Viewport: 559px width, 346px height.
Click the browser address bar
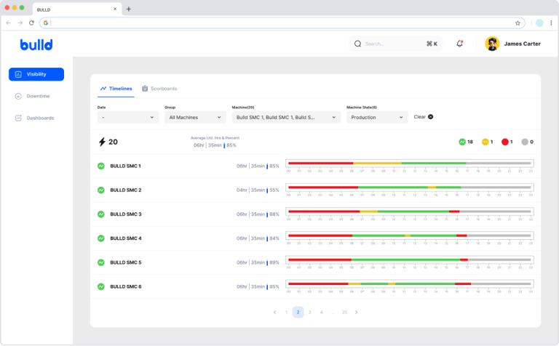tap(282, 23)
